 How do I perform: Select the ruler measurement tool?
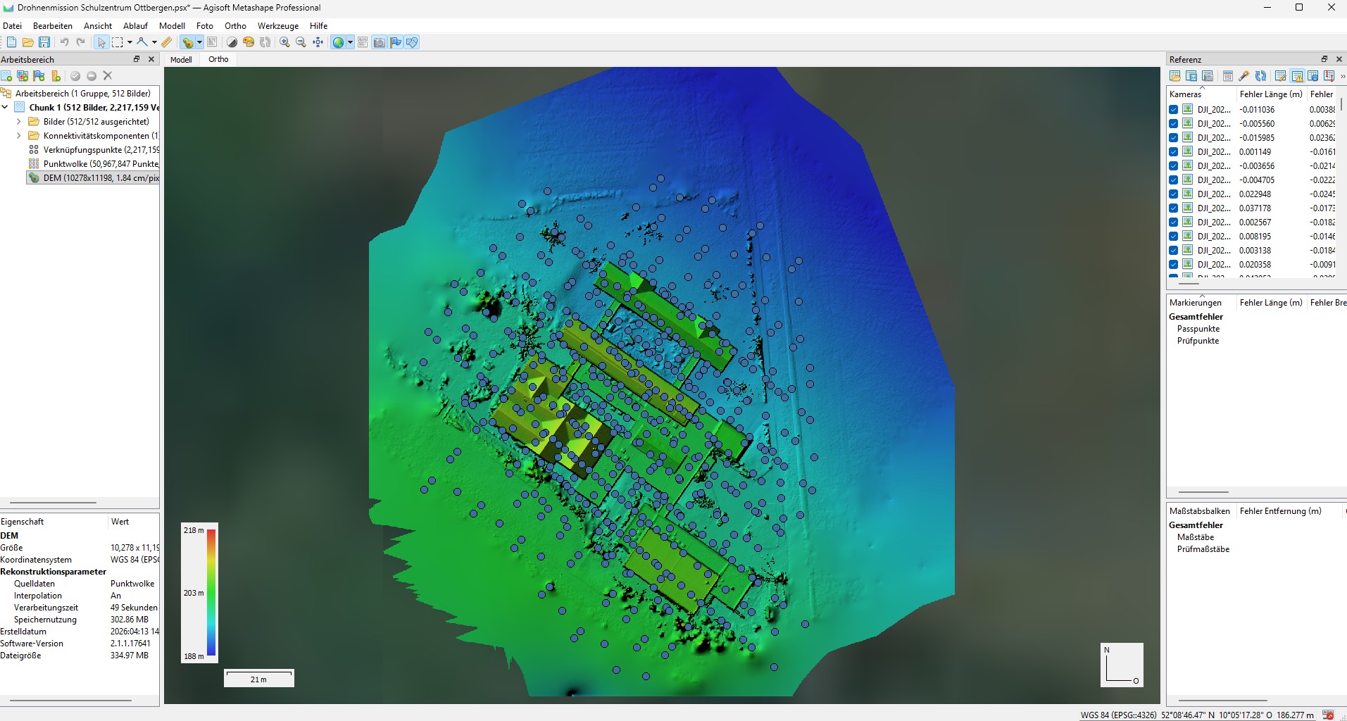pos(167,42)
